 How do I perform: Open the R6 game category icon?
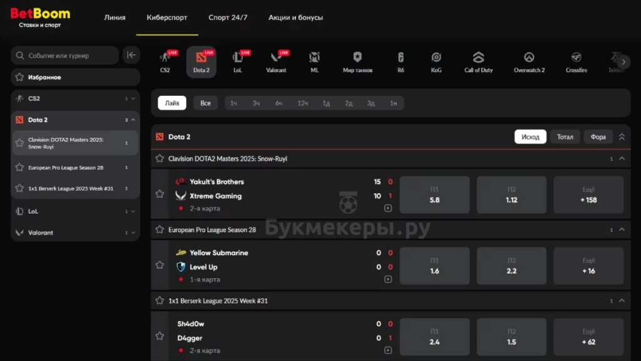coord(401,62)
